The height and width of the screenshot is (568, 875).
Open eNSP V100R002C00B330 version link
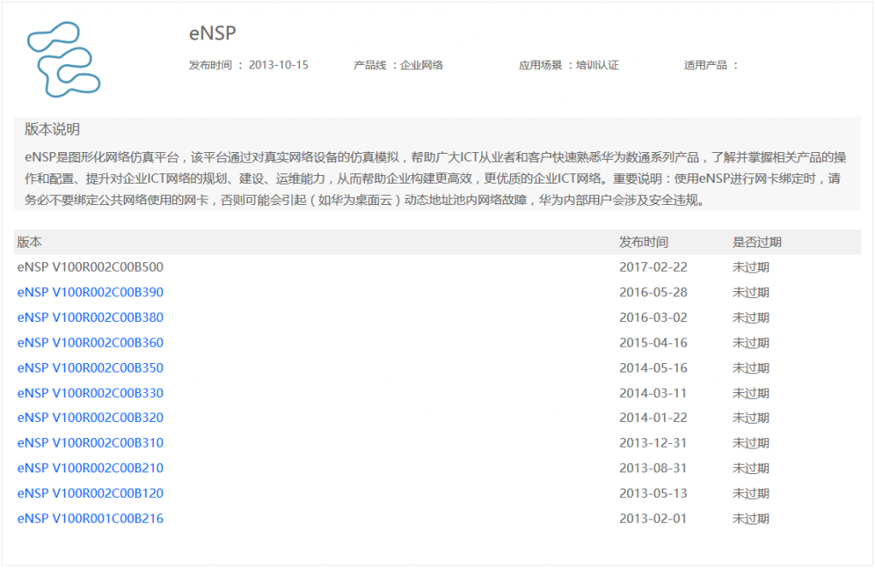[90, 393]
